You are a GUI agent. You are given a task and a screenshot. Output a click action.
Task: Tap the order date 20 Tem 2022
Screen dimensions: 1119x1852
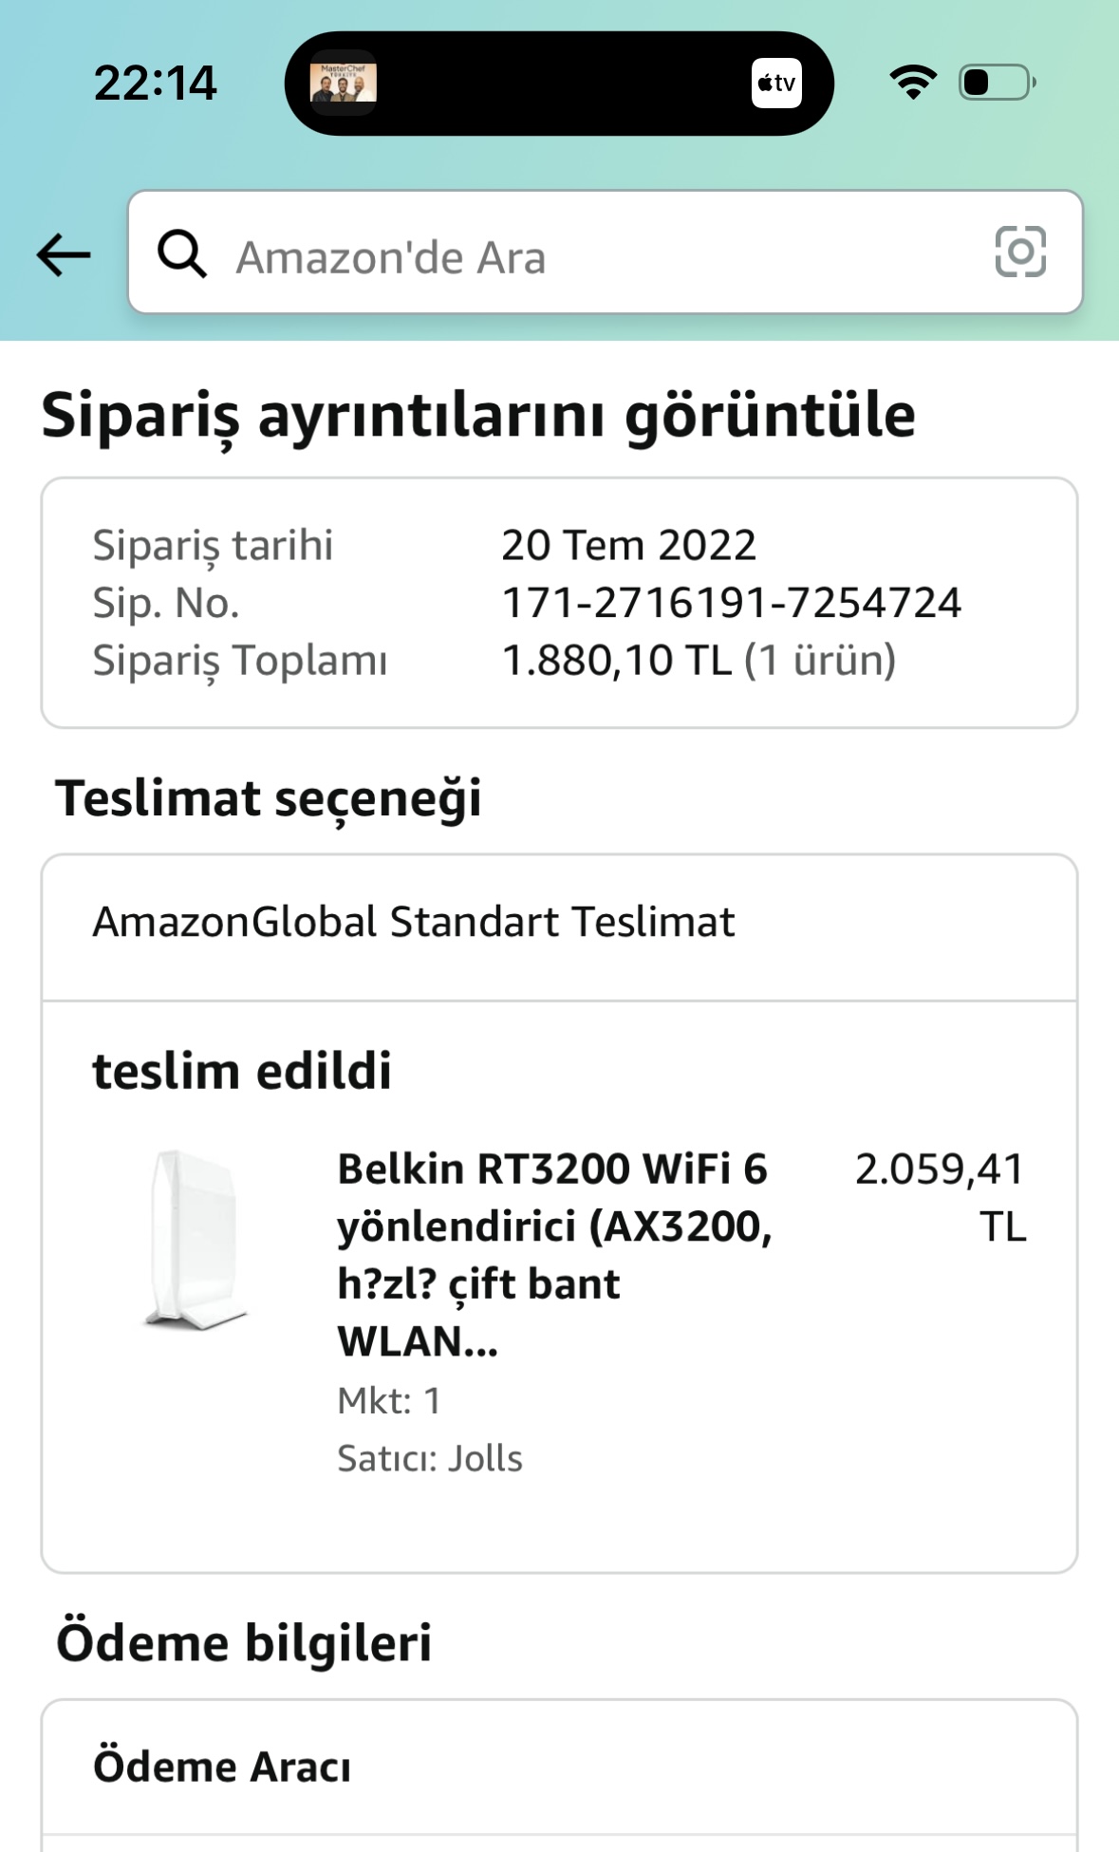coord(628,546)
